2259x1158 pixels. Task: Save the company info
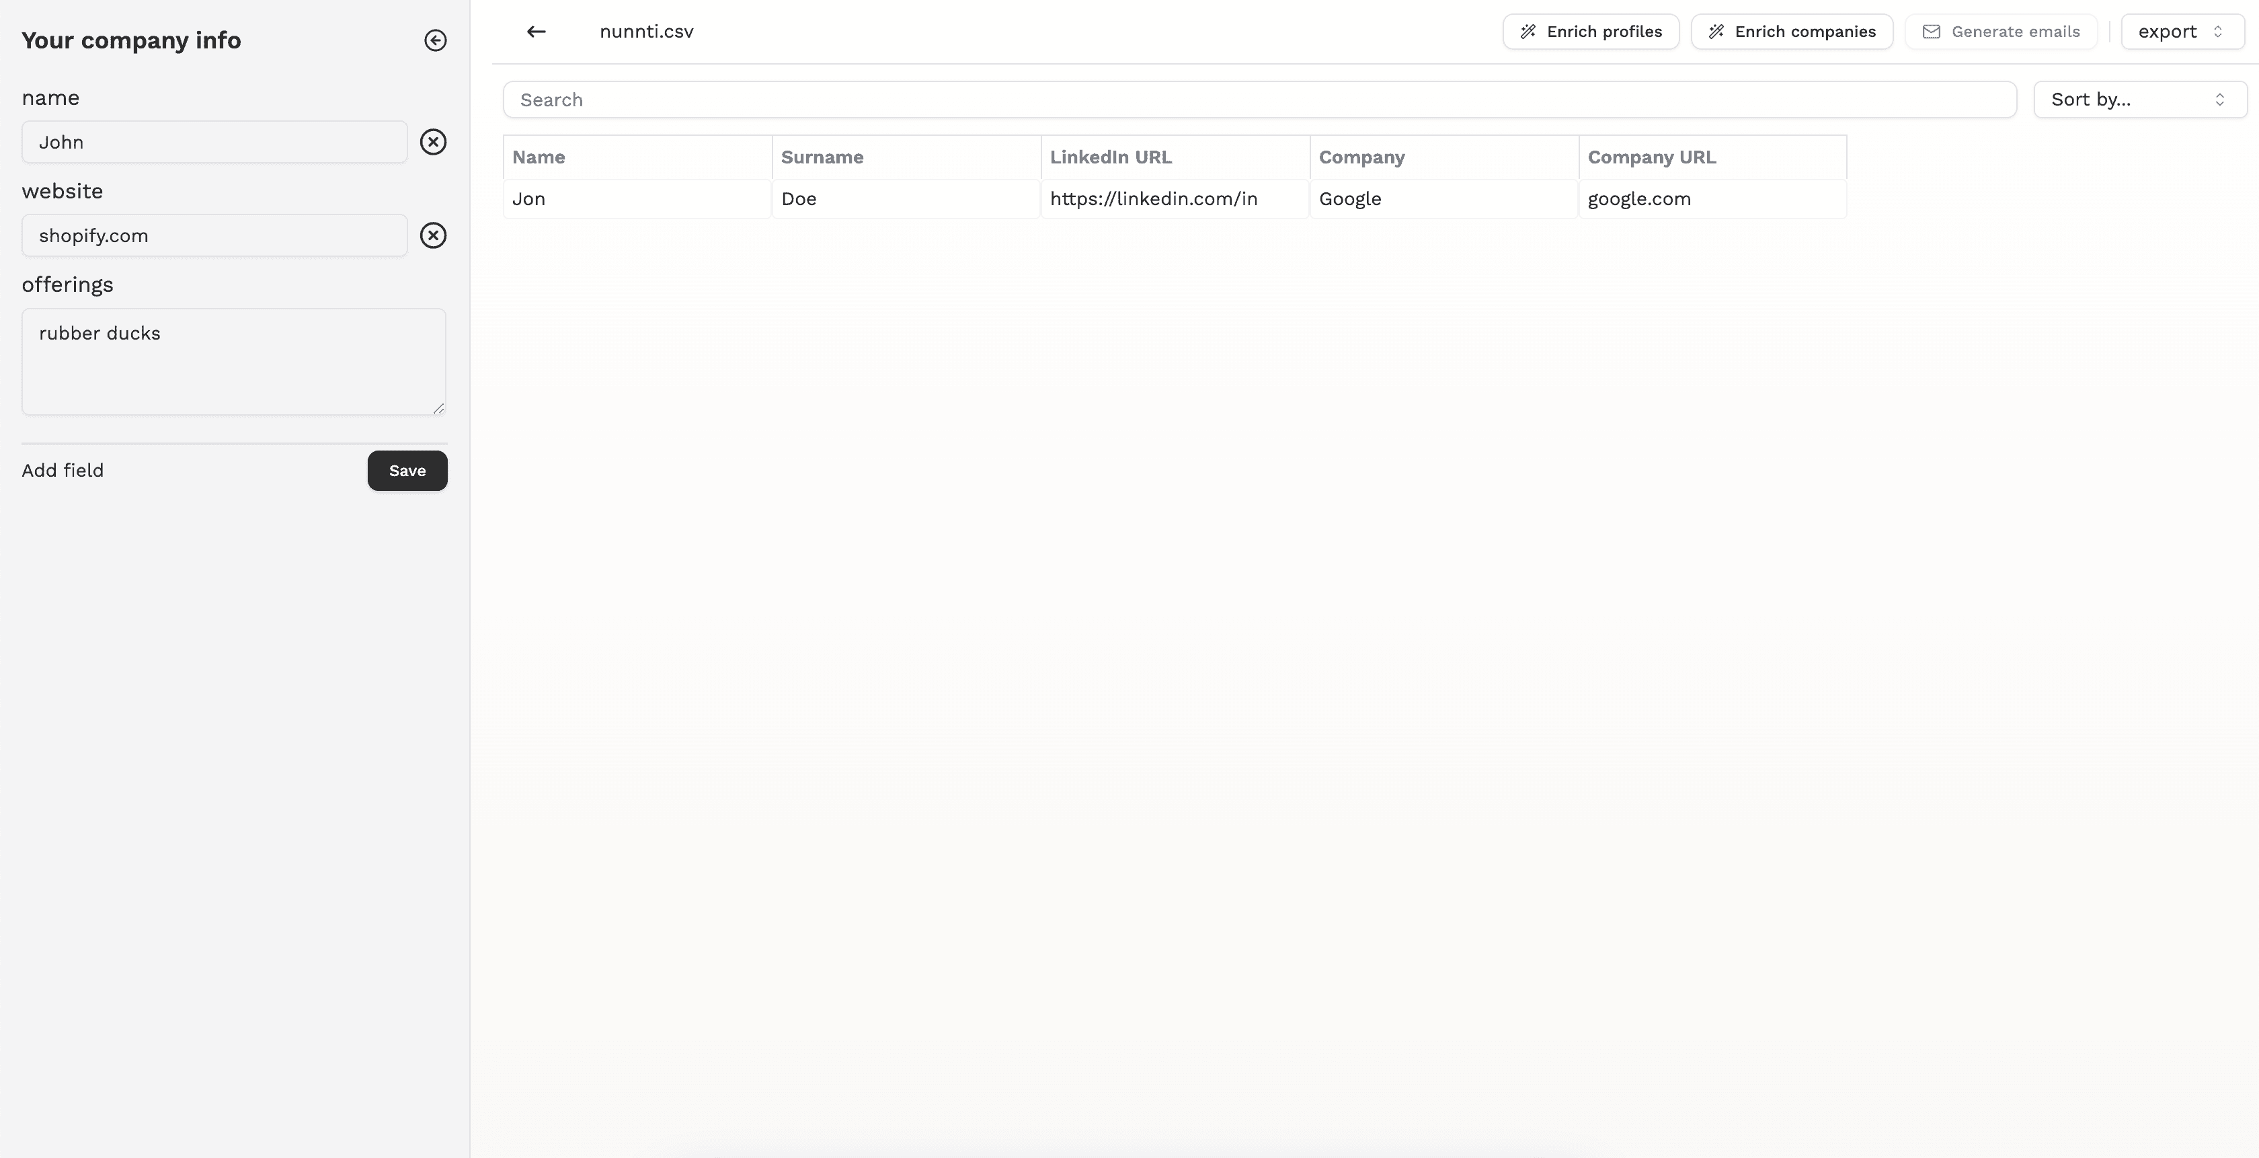click(x=408, y=471)
